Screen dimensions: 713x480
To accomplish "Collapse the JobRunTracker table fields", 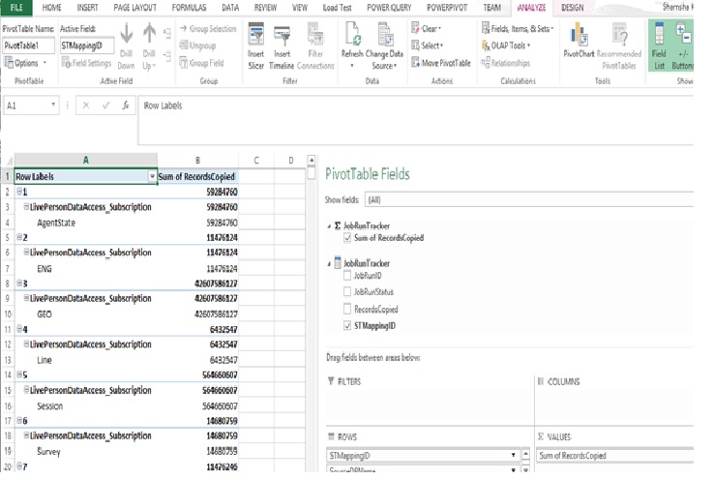I will tap(329, 263).
